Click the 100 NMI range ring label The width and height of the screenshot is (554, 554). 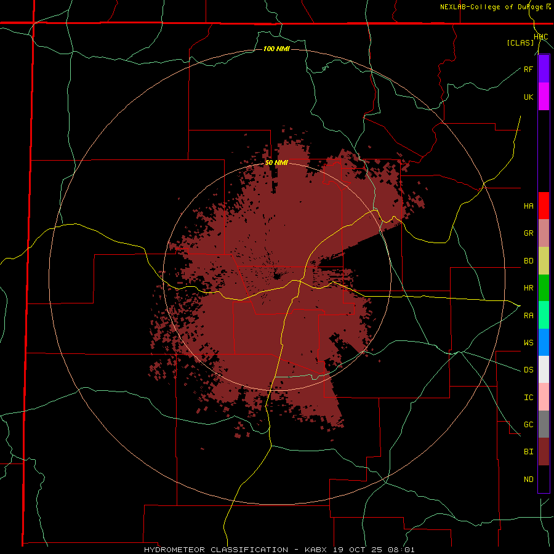[276, 49]
